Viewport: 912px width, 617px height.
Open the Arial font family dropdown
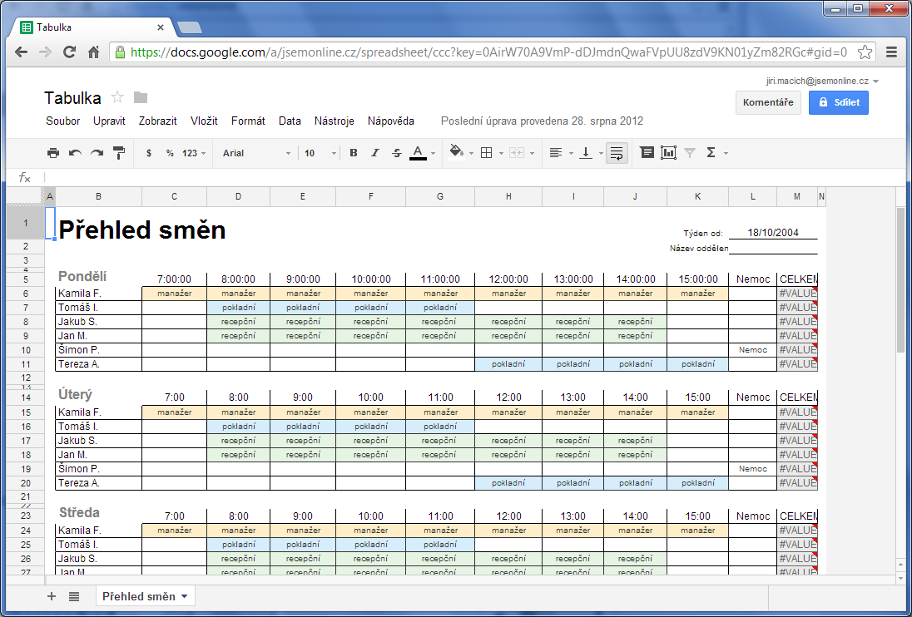pos(256,153)
